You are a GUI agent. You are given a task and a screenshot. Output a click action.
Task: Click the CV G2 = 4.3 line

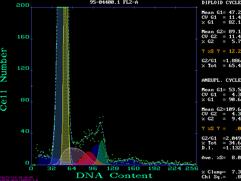point(221,114)
